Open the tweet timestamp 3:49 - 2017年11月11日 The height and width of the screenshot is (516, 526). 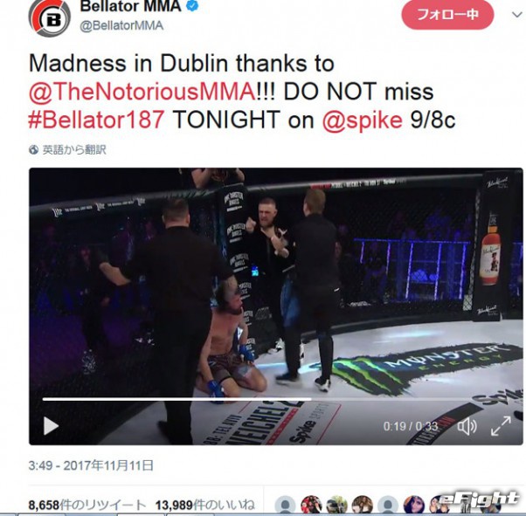tap(91, 465)
